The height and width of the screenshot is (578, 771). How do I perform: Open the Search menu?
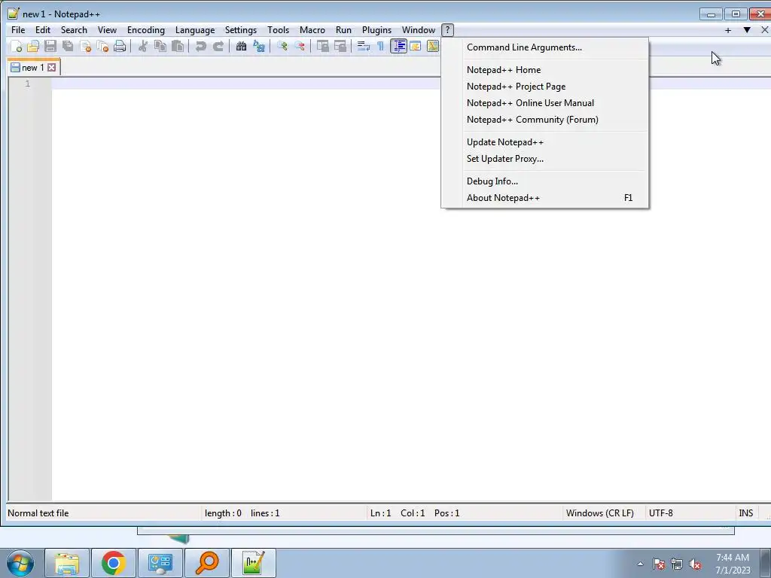point(74,30)
